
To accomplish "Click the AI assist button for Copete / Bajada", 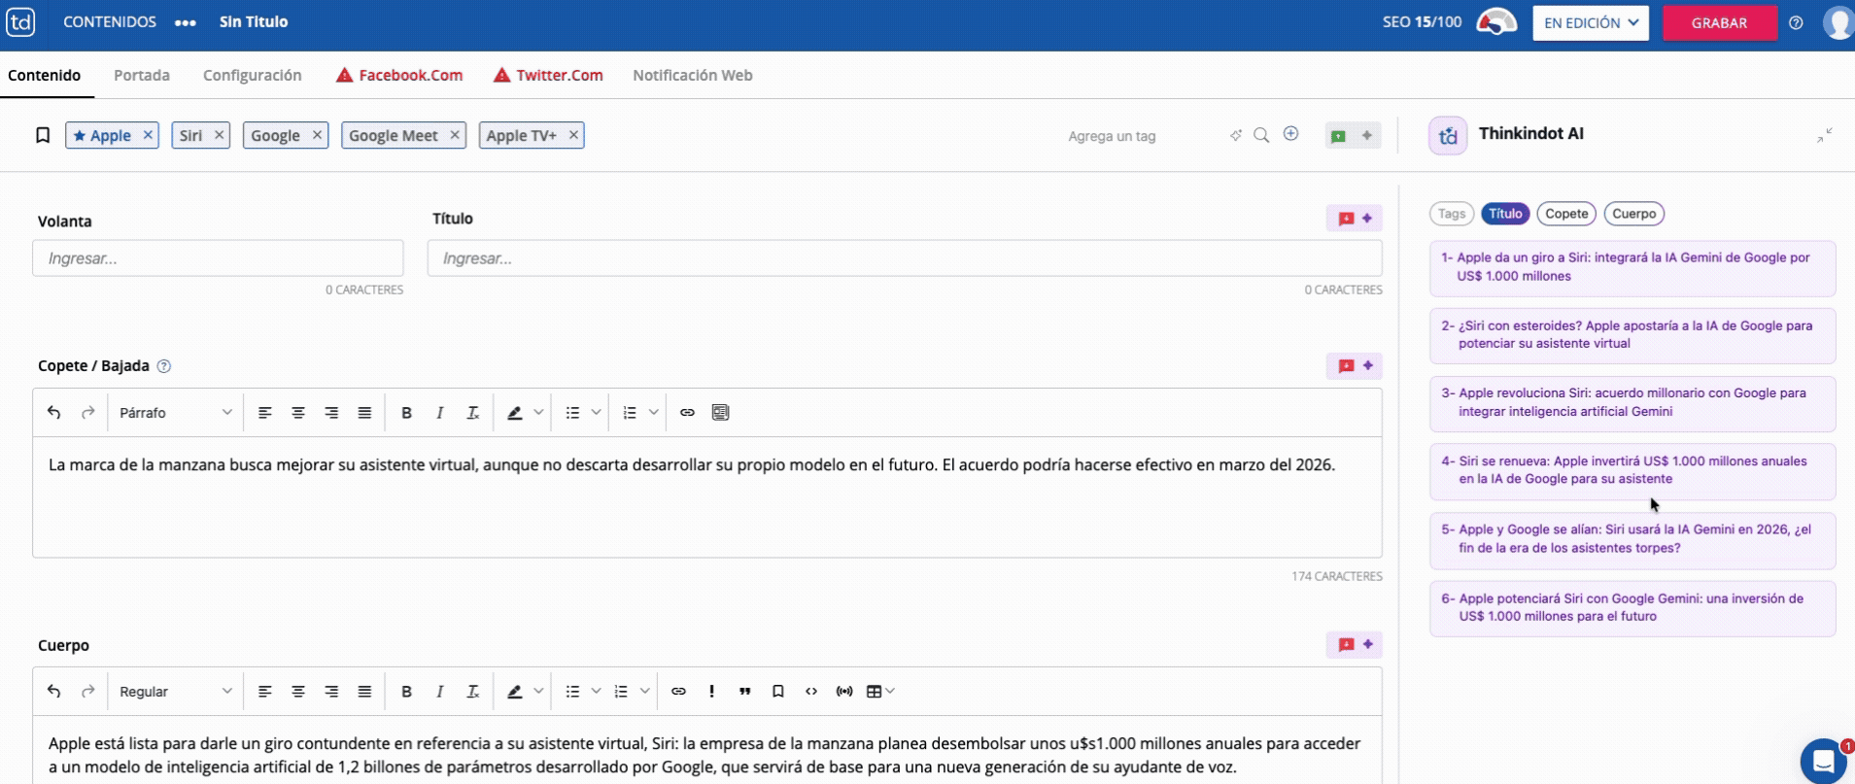I will click(1355, 366).
